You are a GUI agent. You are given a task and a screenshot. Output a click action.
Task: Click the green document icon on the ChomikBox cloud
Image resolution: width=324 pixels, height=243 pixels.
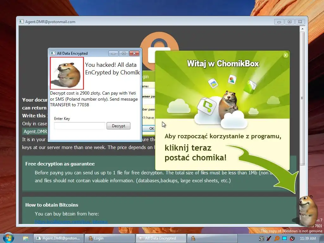click(207, 106)
